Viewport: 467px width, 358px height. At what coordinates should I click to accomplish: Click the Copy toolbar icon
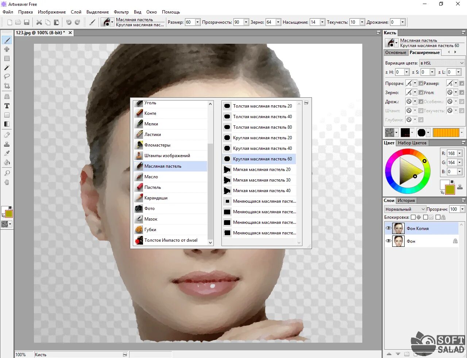coord(48,22)
